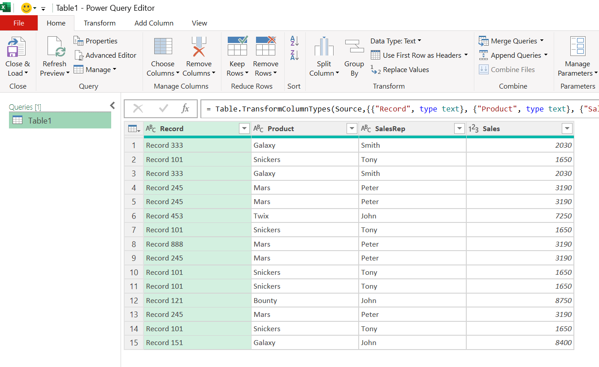Viewport: 599px width, 367px height.
Task: Open the Record column filter dropdown
Action: coord(244,129)
